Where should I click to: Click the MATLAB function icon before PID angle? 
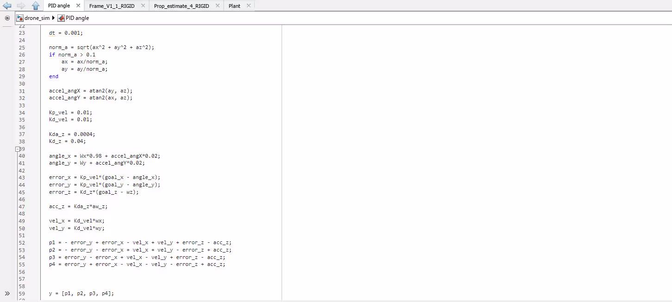click(x=61, y=18)
